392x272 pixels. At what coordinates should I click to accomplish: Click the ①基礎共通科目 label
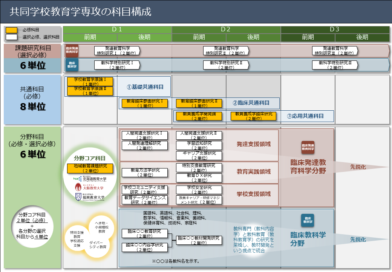coord(145,87)
